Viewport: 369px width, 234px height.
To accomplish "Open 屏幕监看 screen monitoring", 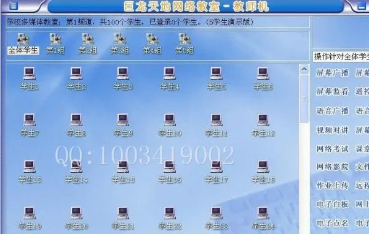I will coord(332,92).
